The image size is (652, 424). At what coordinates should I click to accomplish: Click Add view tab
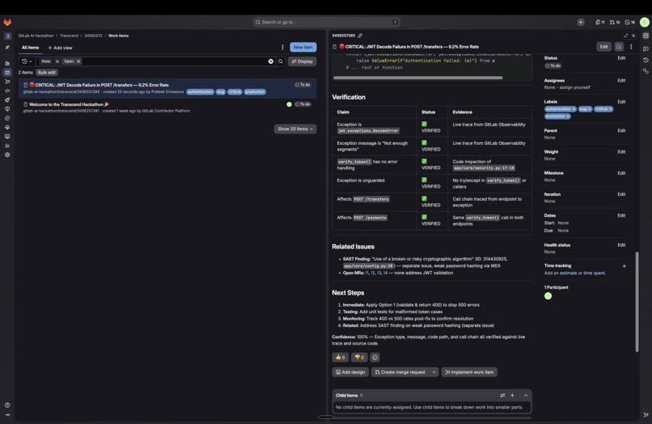point(60,48)
